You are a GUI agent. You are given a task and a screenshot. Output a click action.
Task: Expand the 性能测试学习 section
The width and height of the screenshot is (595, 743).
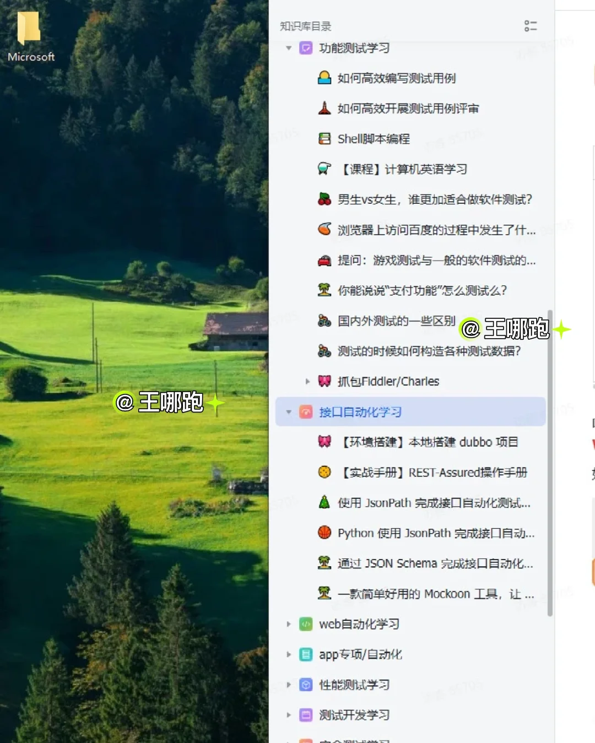coord(289,685)
